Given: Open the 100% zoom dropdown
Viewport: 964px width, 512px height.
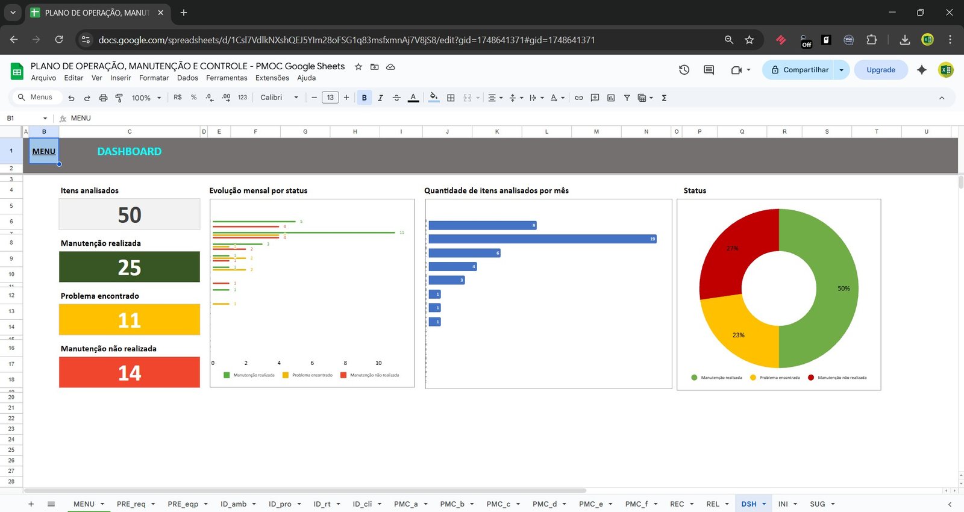Looking at the screenshot, I should [146, 98].
